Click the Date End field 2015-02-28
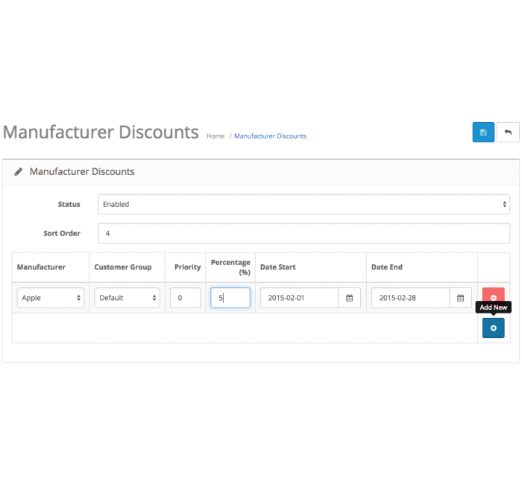522x484 pixels. pyautogui.click(x=410, y=298)
